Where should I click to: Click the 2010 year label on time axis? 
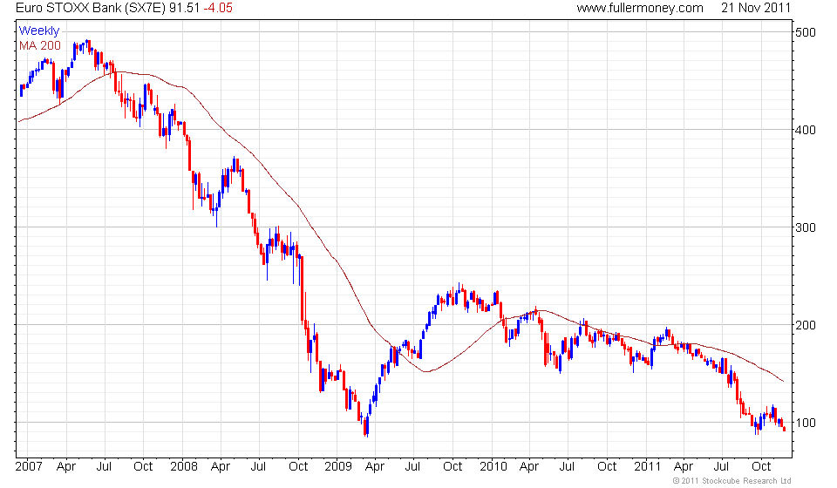click(x=493, y=467)
